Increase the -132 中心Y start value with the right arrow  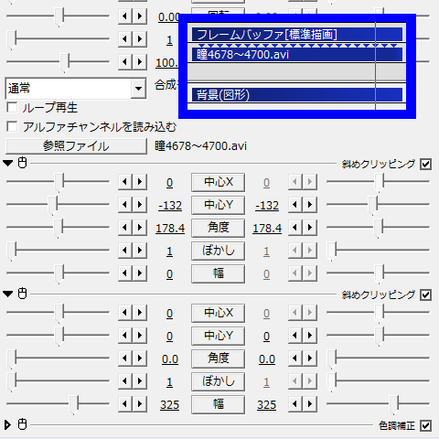coord(140,205)
